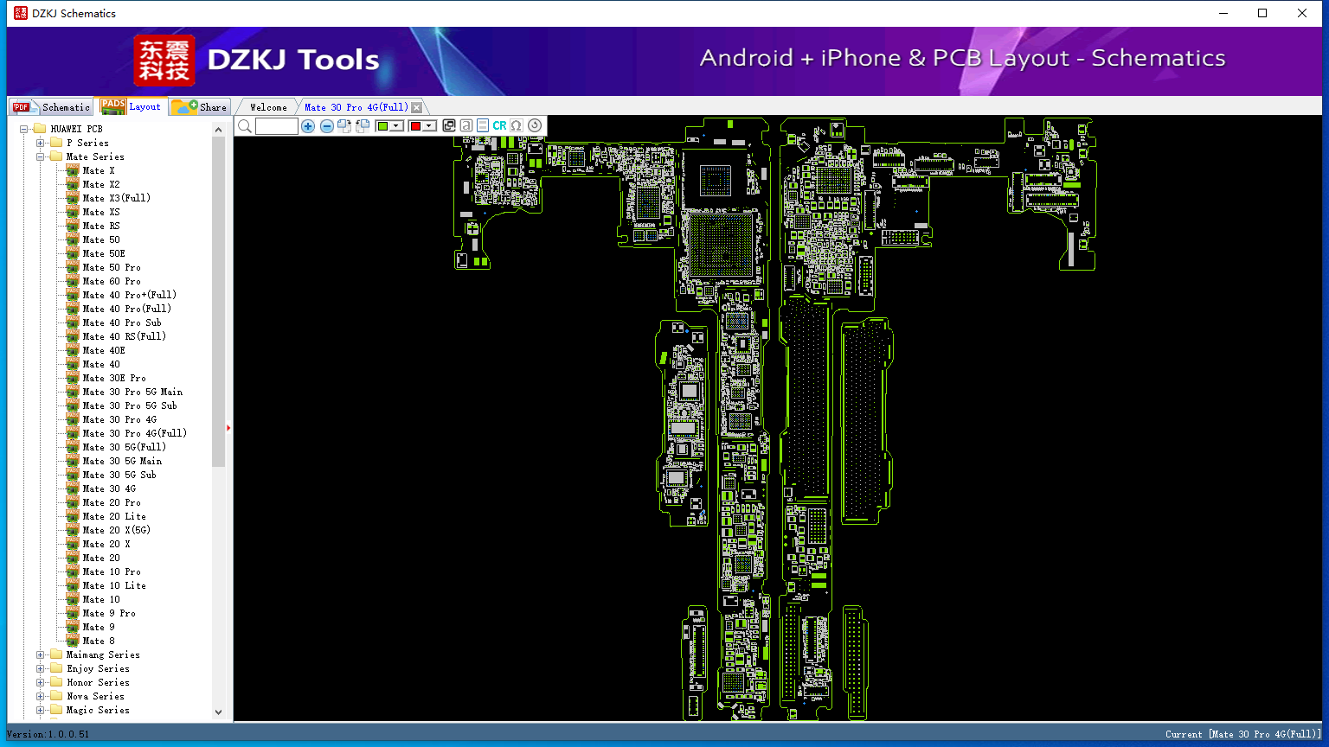The width and height of the screenshot is (1329, 747).
Task: Open the green color dropdown arrow
Action: pos(396,126)
